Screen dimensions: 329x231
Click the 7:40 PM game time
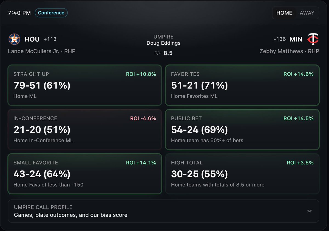coord(19,13)
